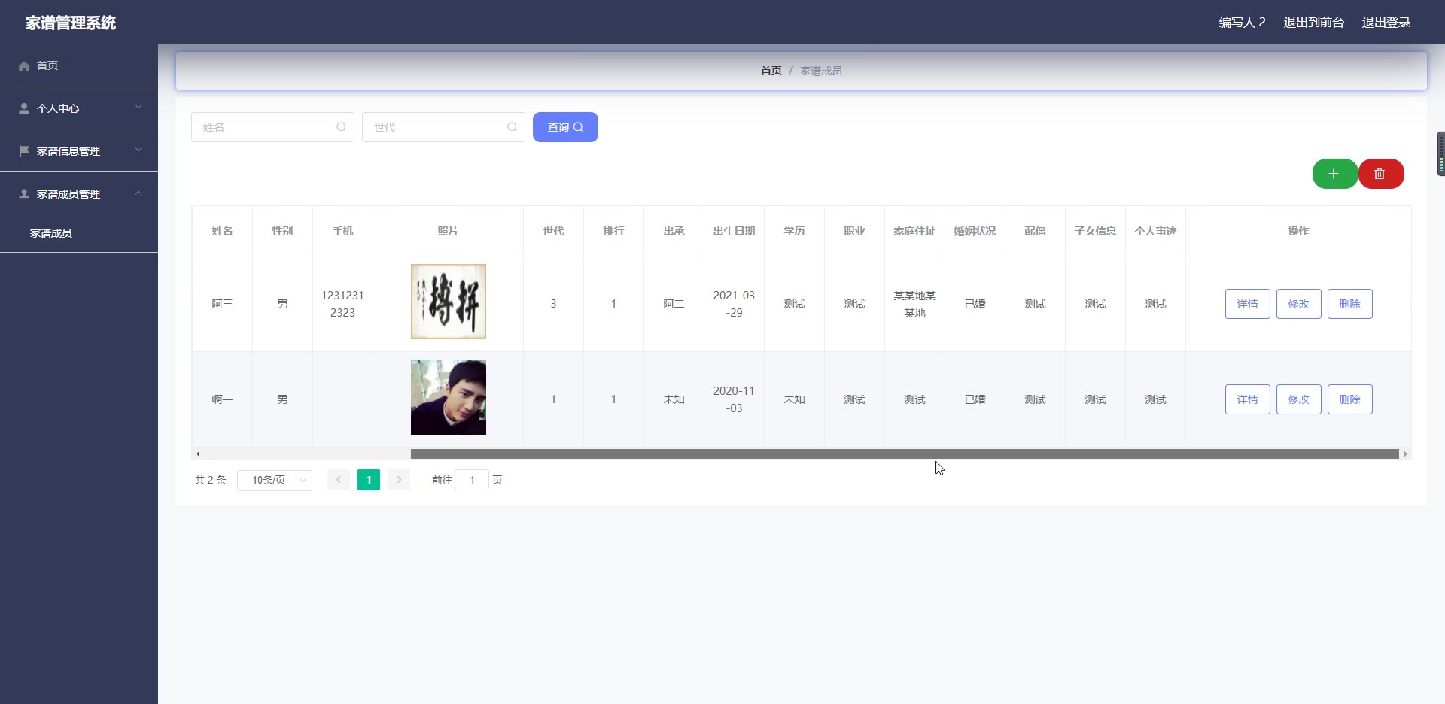The image size is (1445, 704).
Task: Click 修改 button for 阿三
Action: (1298, 304)
